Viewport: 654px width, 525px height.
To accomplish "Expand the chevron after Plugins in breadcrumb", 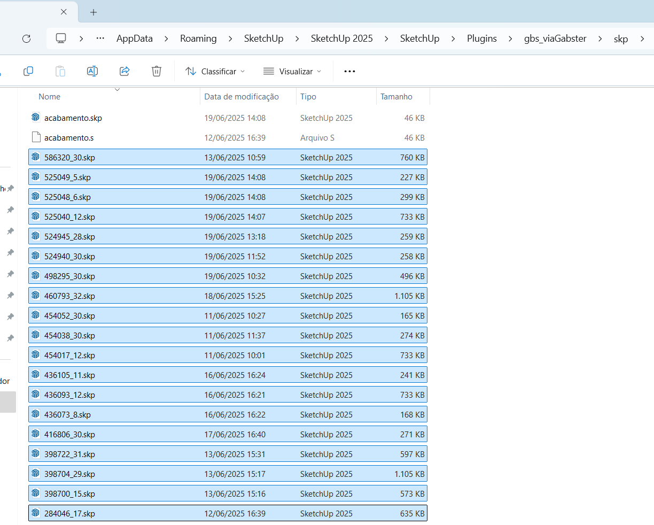I will [510, 38].
